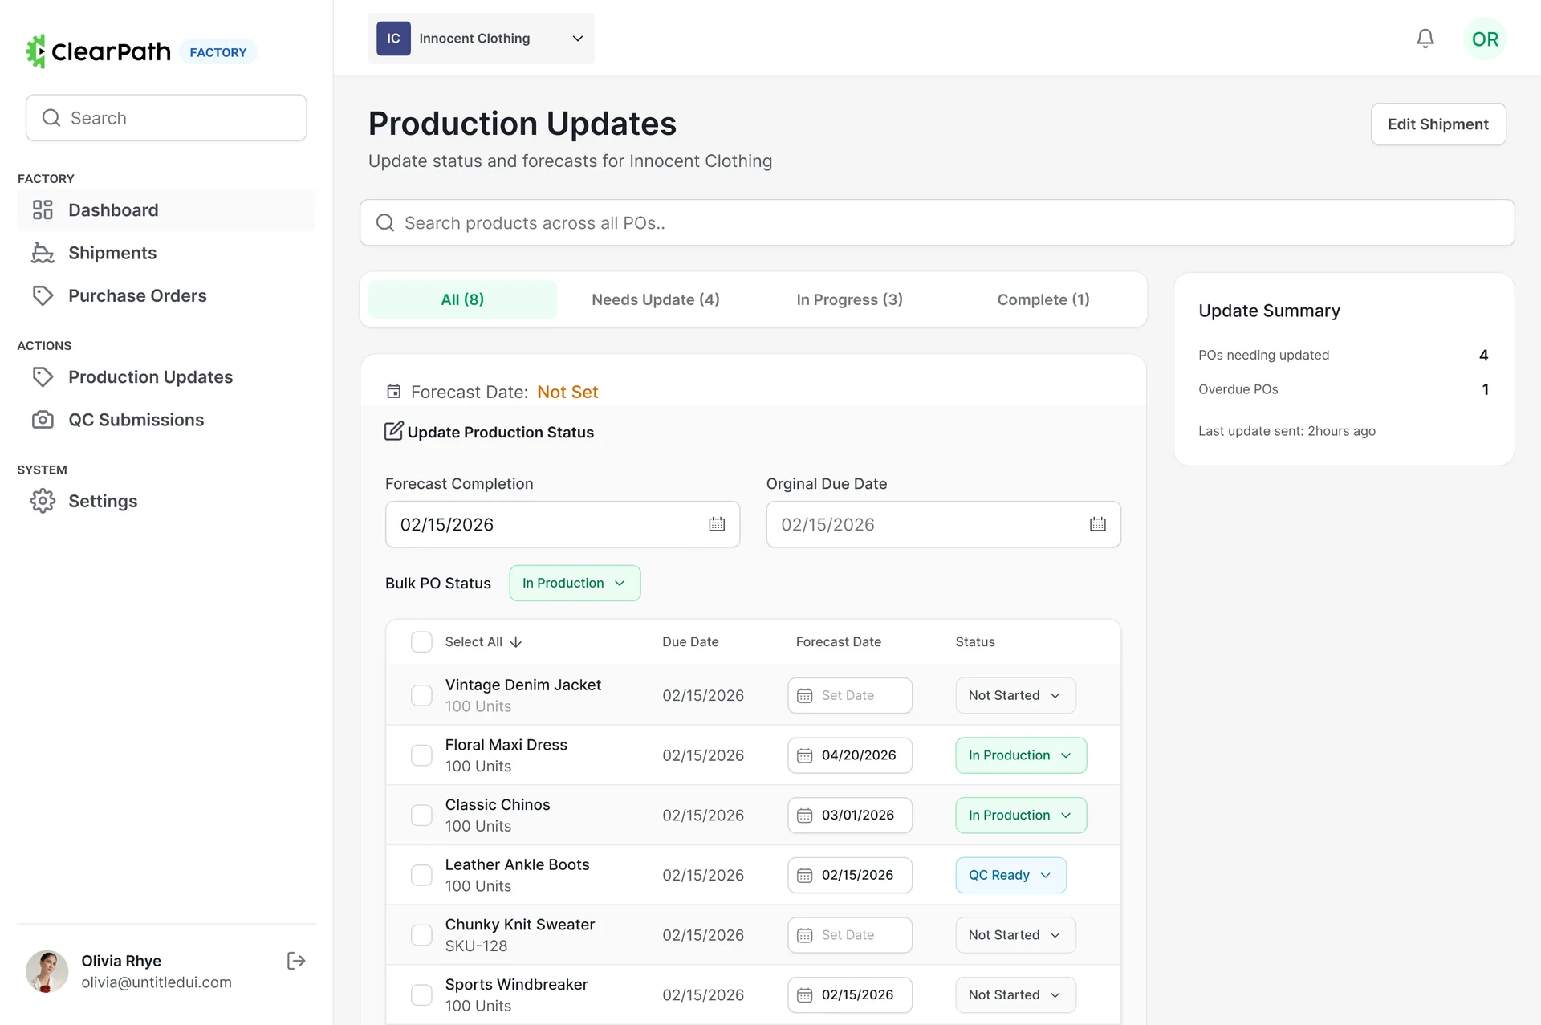This screenshot has width=1541, height=1025.
Task: Open Sports Windbreaker status dropdown
Action: tap(1015, 995)
